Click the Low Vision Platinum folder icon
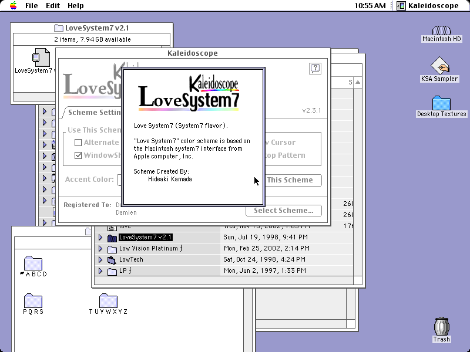This screenshot has width=470, height=352. [112, 249]
